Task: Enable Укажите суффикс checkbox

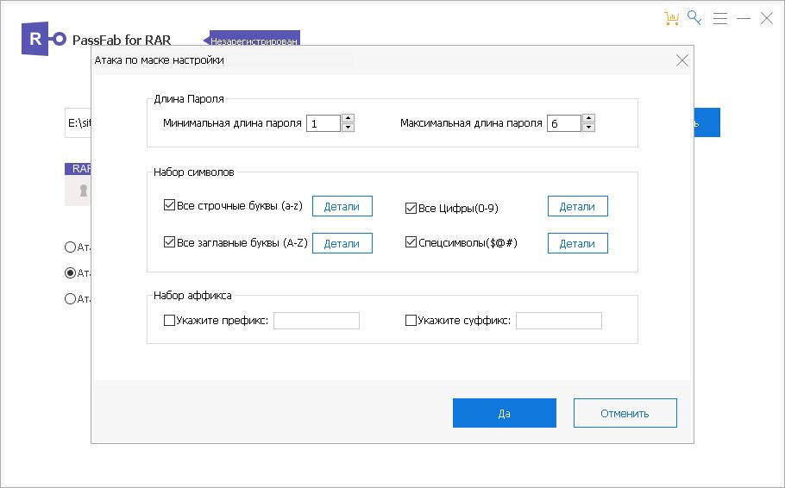Action: point(411,321)
